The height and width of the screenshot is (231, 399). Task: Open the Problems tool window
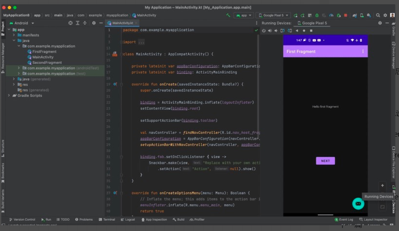[84, 219]
